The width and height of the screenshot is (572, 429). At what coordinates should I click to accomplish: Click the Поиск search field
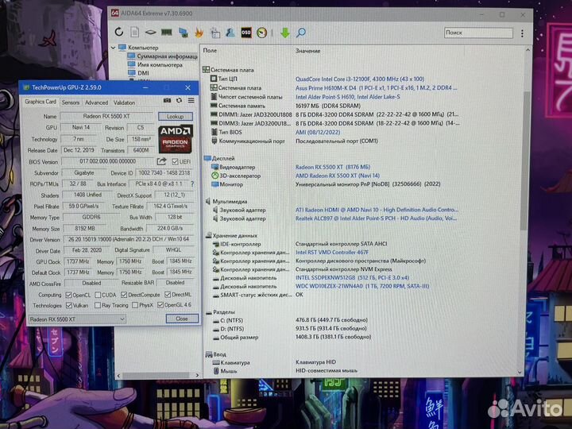click(477, 33)
